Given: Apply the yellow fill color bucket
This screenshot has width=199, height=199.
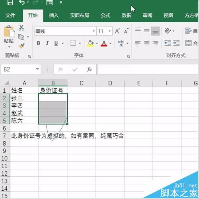Looking at the screenshot, I should pyautogui.click(x=90, y=43).
